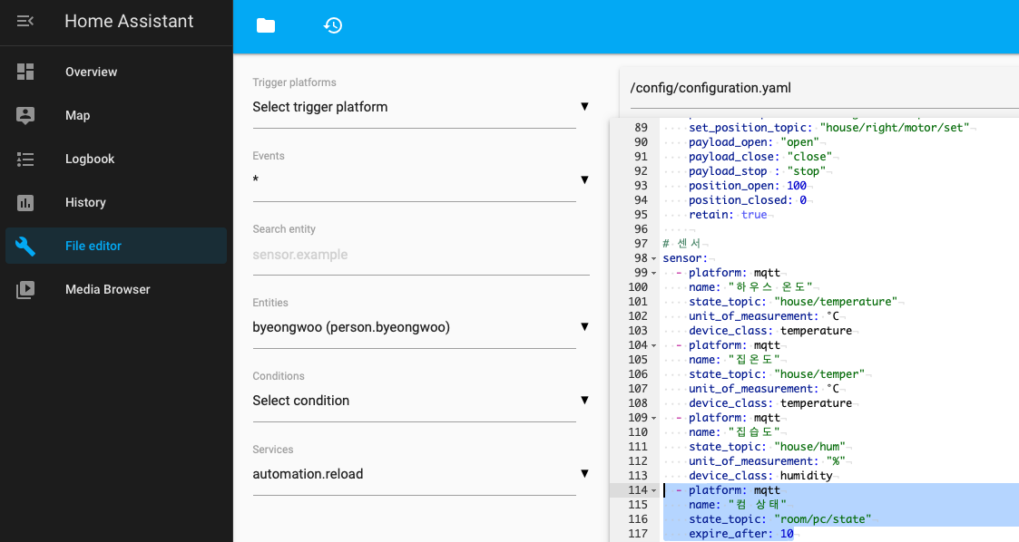Click line number 96 in the gutter
The height and width of the screenshot is (542, 1019).
[x=641, y=229]
